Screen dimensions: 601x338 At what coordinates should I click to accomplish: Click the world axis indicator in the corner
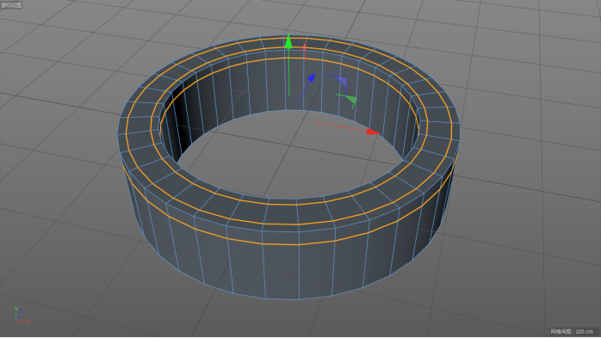21,316
